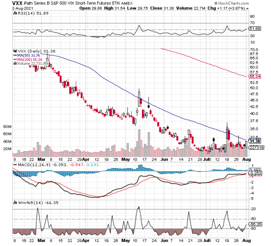
Task: Click May on date axis under volume bars
Action: (x=126, y=159)
